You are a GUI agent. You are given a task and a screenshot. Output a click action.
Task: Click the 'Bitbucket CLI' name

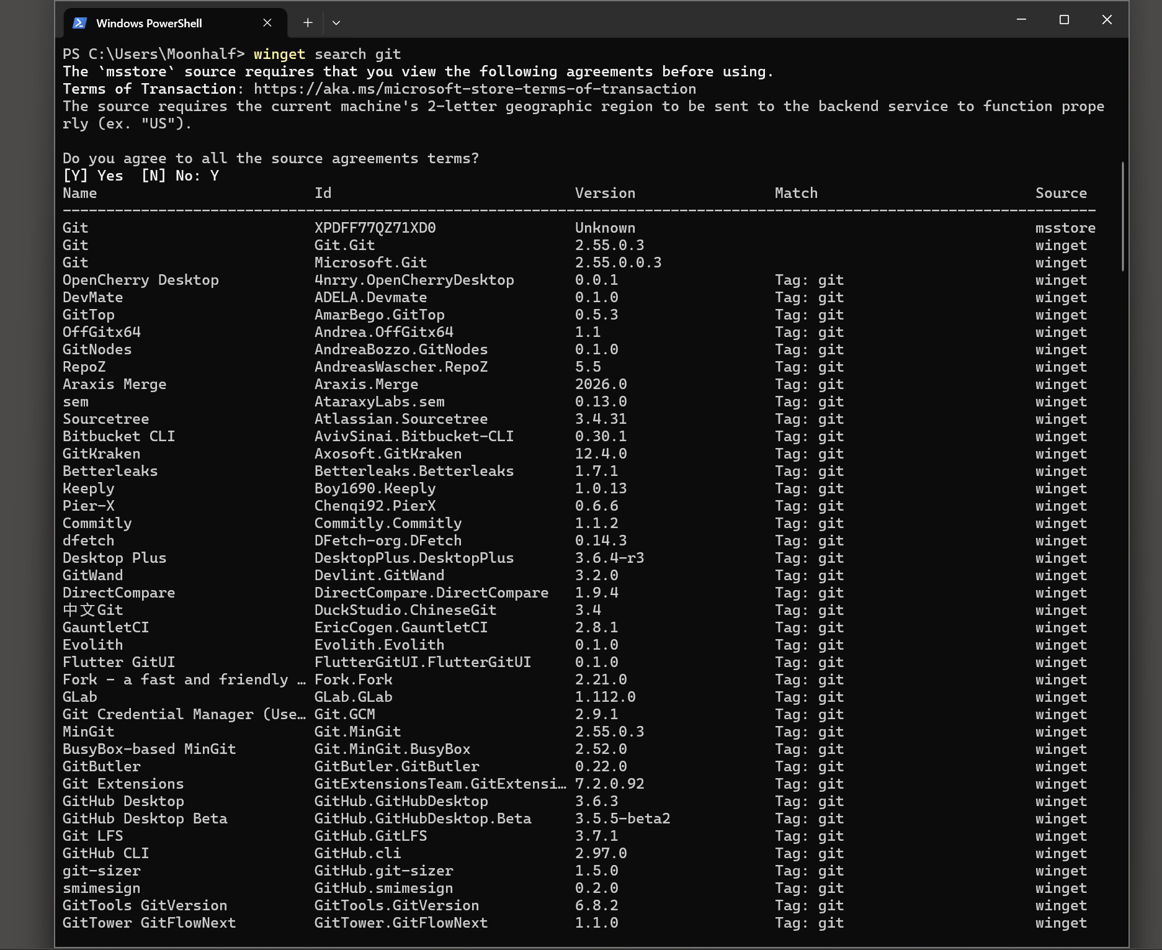[118, 436]
